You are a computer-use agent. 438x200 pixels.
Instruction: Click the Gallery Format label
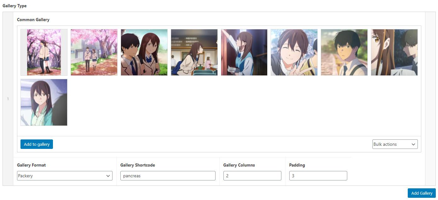coord(31,165)
